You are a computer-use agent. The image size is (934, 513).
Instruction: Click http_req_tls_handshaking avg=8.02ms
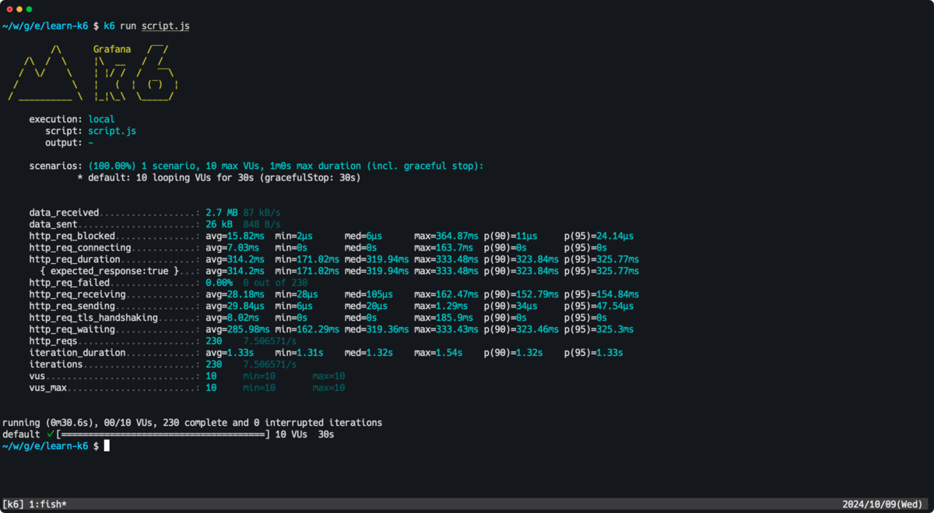click(232, 318)
